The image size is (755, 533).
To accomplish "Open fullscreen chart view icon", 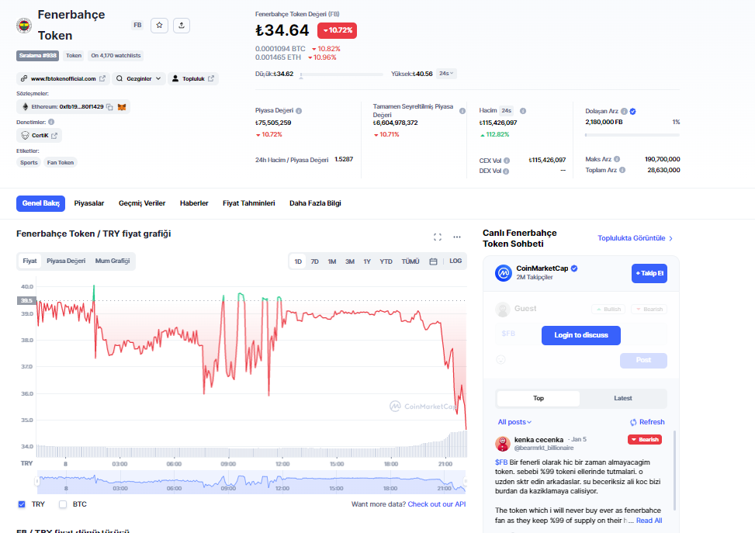I will coord(438,237).
